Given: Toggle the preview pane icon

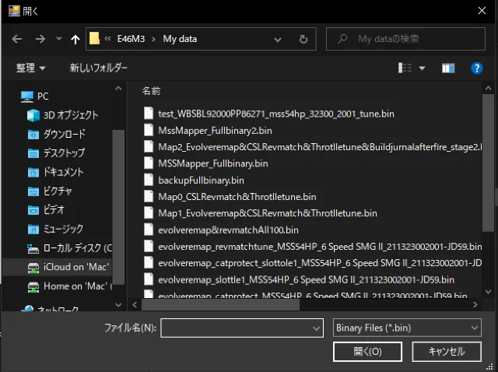Looking at the screenshot, I should click(448, 68).
